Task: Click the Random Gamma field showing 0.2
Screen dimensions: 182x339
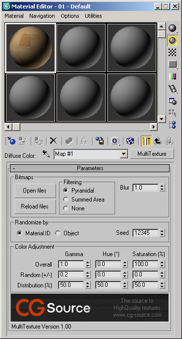Action: click(71, 274)
